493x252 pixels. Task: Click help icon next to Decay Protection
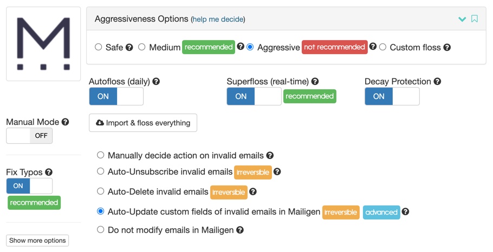pyautogui.click(x=437, y=82)
